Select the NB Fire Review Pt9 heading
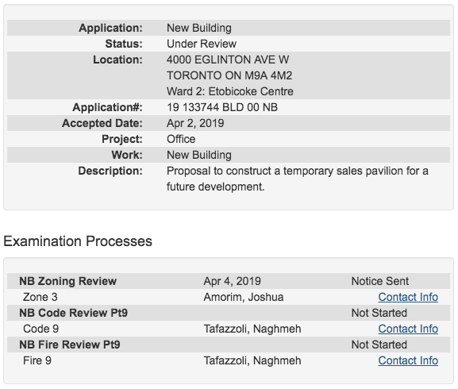Image resolution: width=458 pixels, height=389 pixels. point(70,345)
